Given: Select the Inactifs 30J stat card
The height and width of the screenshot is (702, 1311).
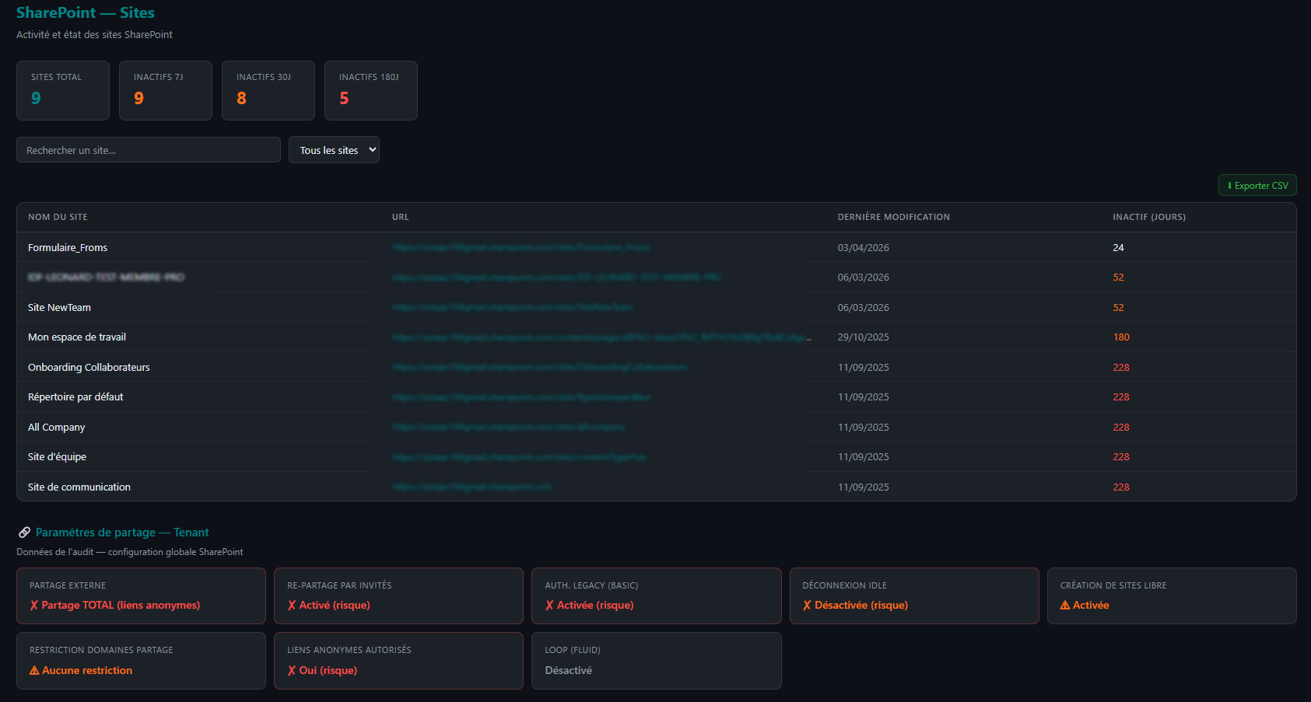Looking at the screenshot, I should click(268, 90).
